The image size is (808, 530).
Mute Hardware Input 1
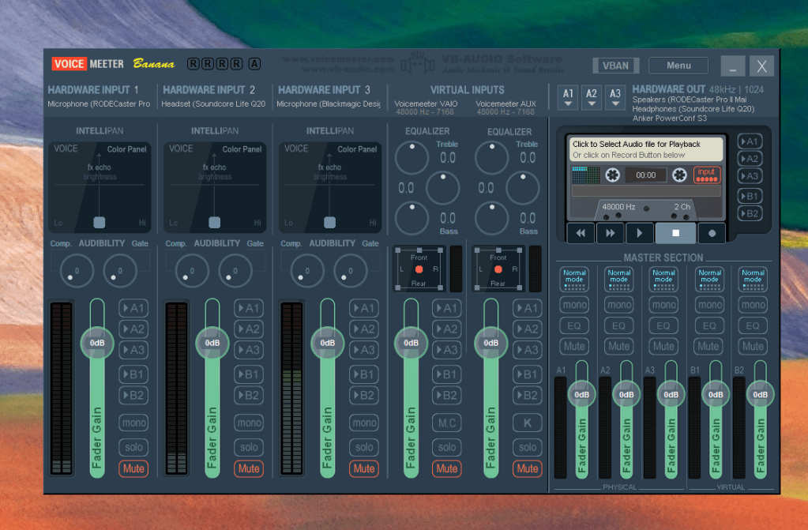133,468
